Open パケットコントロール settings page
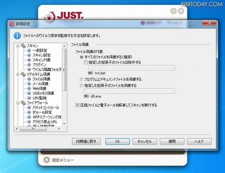This screenshot has height=173, width=225. pos(46,108)
